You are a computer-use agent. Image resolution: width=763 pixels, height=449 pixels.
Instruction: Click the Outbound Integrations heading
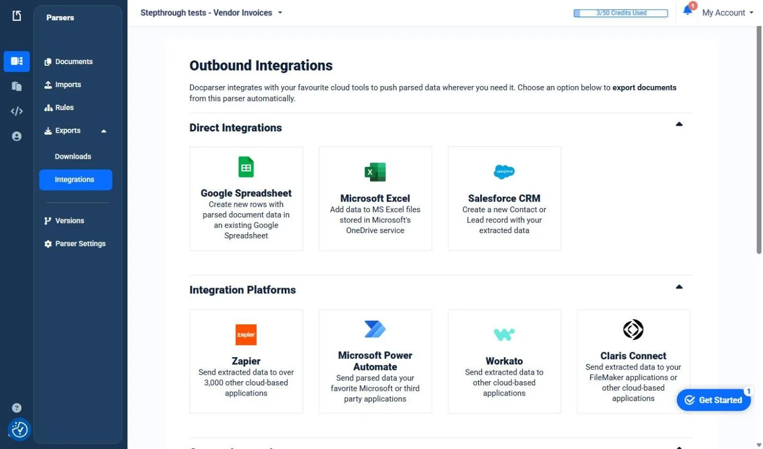pos(261,66)
